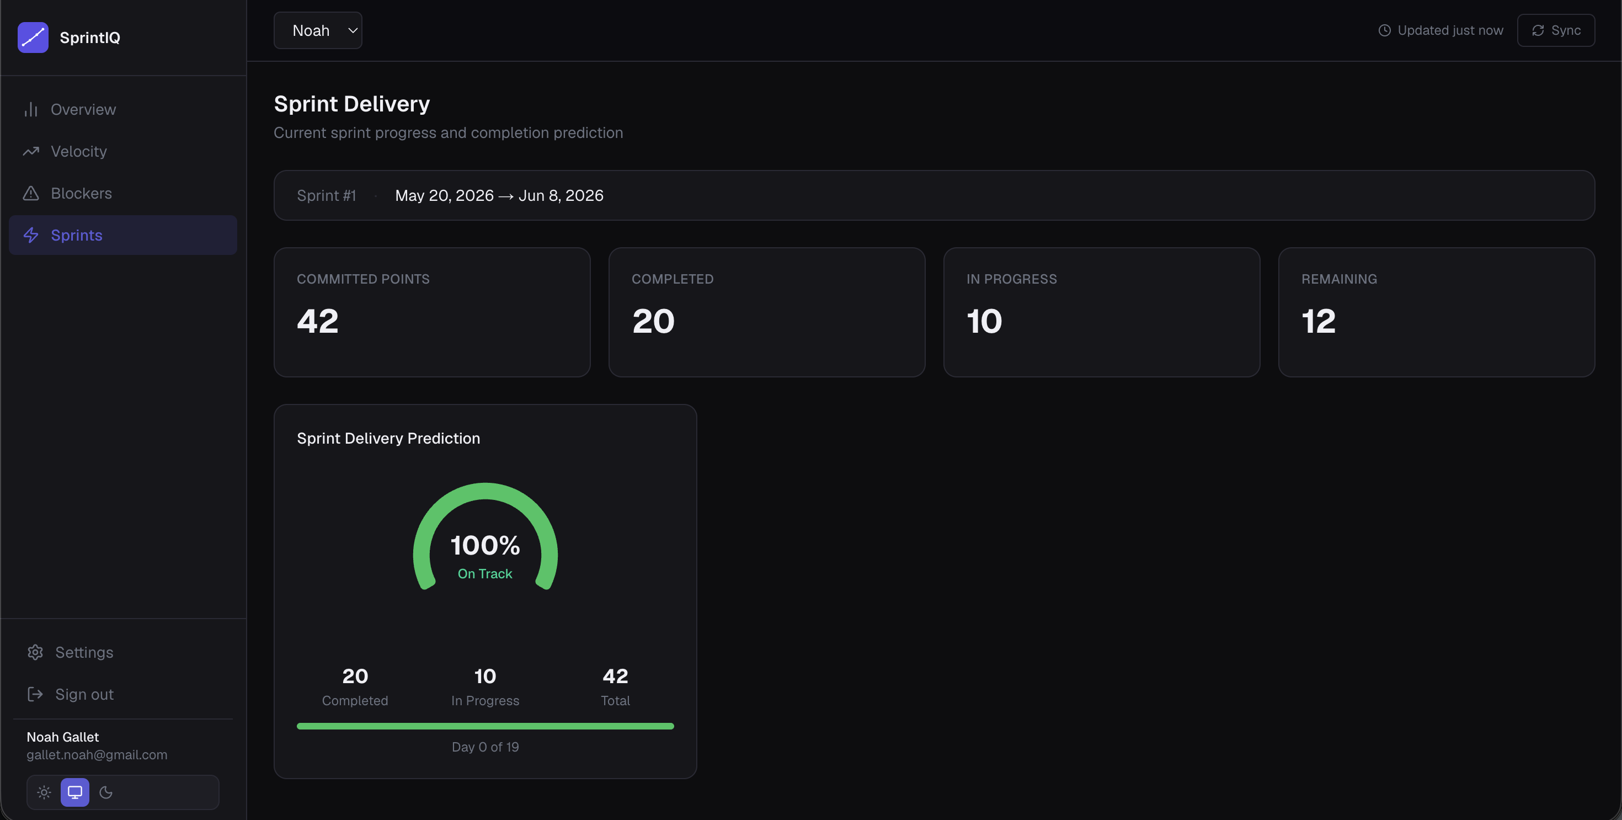Click the On Track status text
The width and height of the screenshot is (1622, 820).
[485, 574]
